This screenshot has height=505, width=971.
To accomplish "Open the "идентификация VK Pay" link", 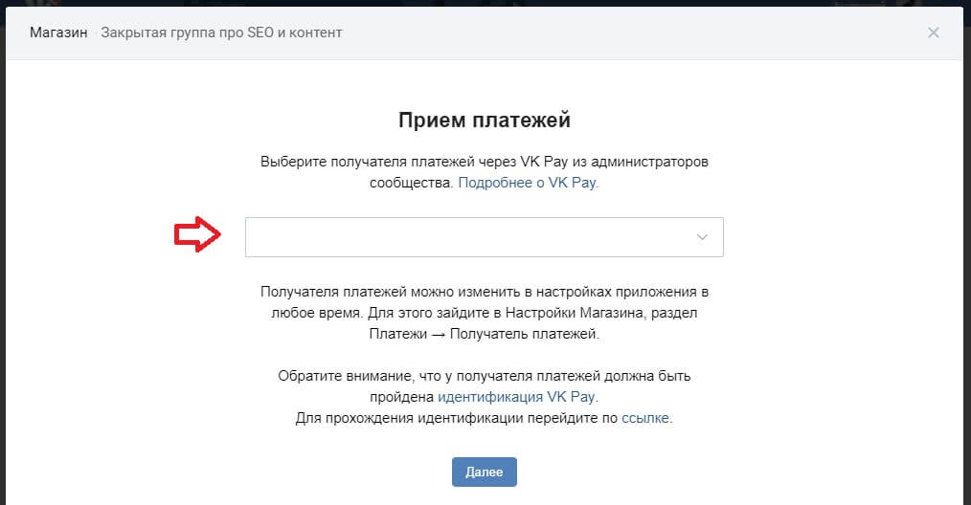I will point(518,396).
